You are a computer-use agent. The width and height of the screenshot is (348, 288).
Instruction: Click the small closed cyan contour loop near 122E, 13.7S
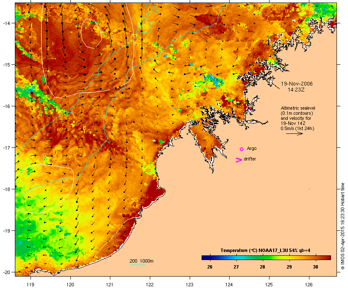tap(154, 8)
